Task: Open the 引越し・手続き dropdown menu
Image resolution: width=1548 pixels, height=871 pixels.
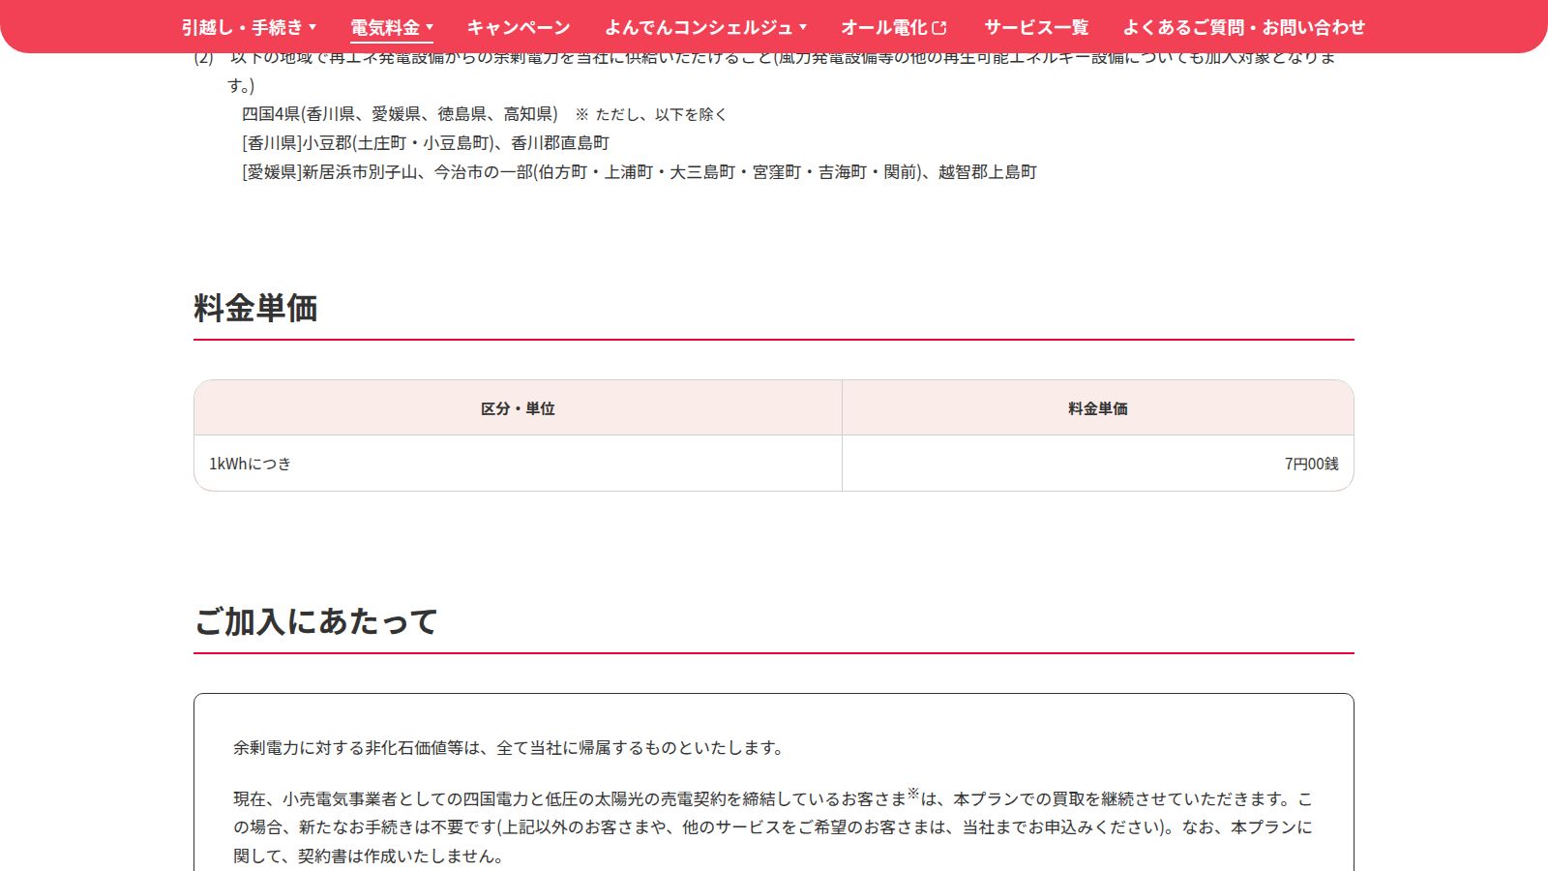Action: (x=249, y=27)
